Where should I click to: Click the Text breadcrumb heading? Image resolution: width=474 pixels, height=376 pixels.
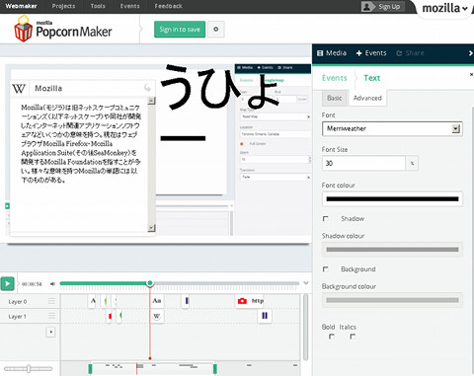click(x=372, y=78)
